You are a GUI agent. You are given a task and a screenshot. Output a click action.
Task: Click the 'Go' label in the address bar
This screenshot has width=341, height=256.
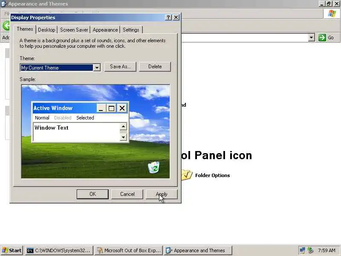pos(331,38)
